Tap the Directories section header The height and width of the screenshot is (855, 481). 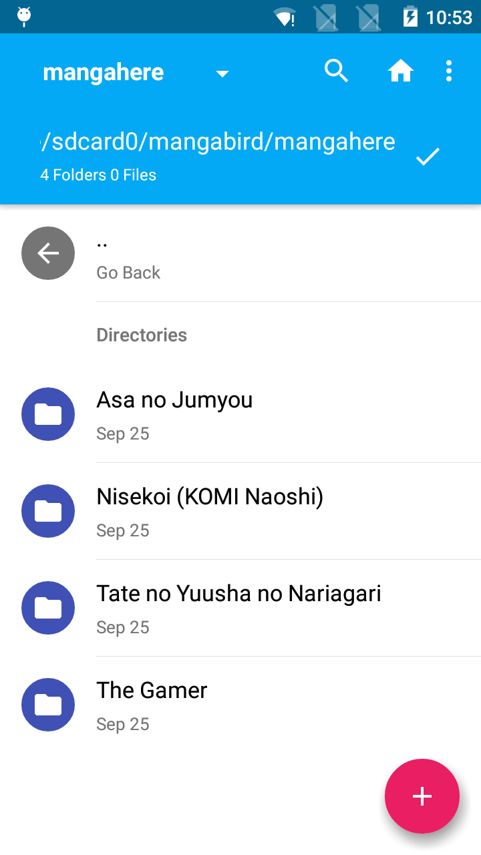point(142,335)
